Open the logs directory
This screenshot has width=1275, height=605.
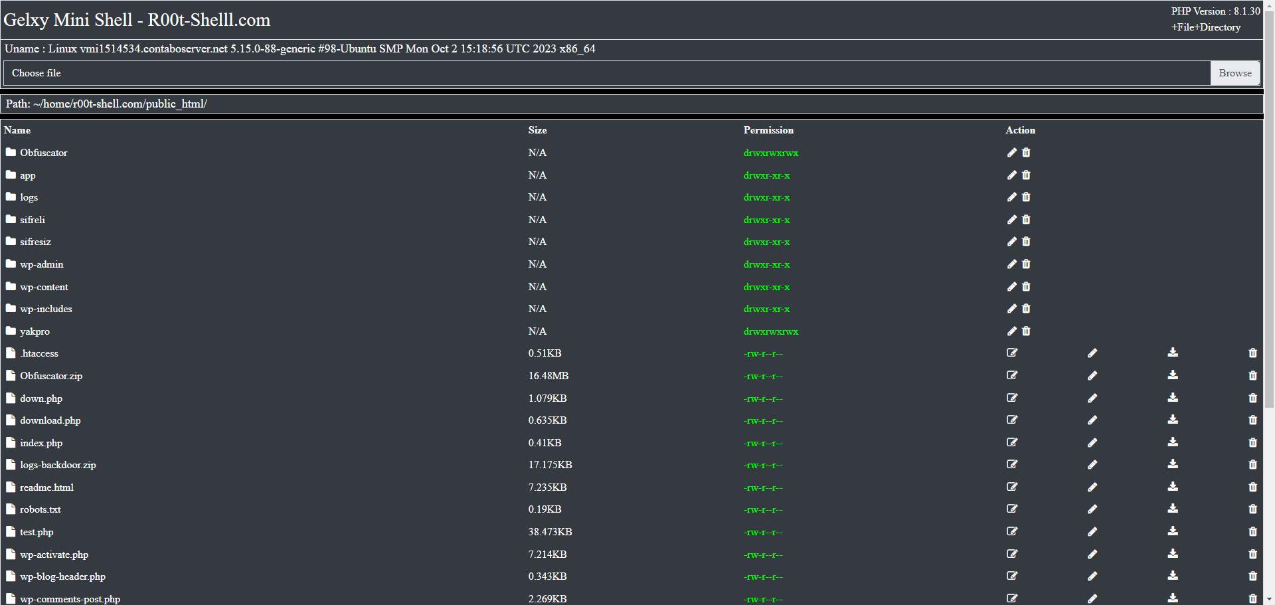29,198
